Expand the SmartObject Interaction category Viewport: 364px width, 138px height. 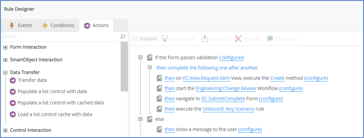point(5,60)
